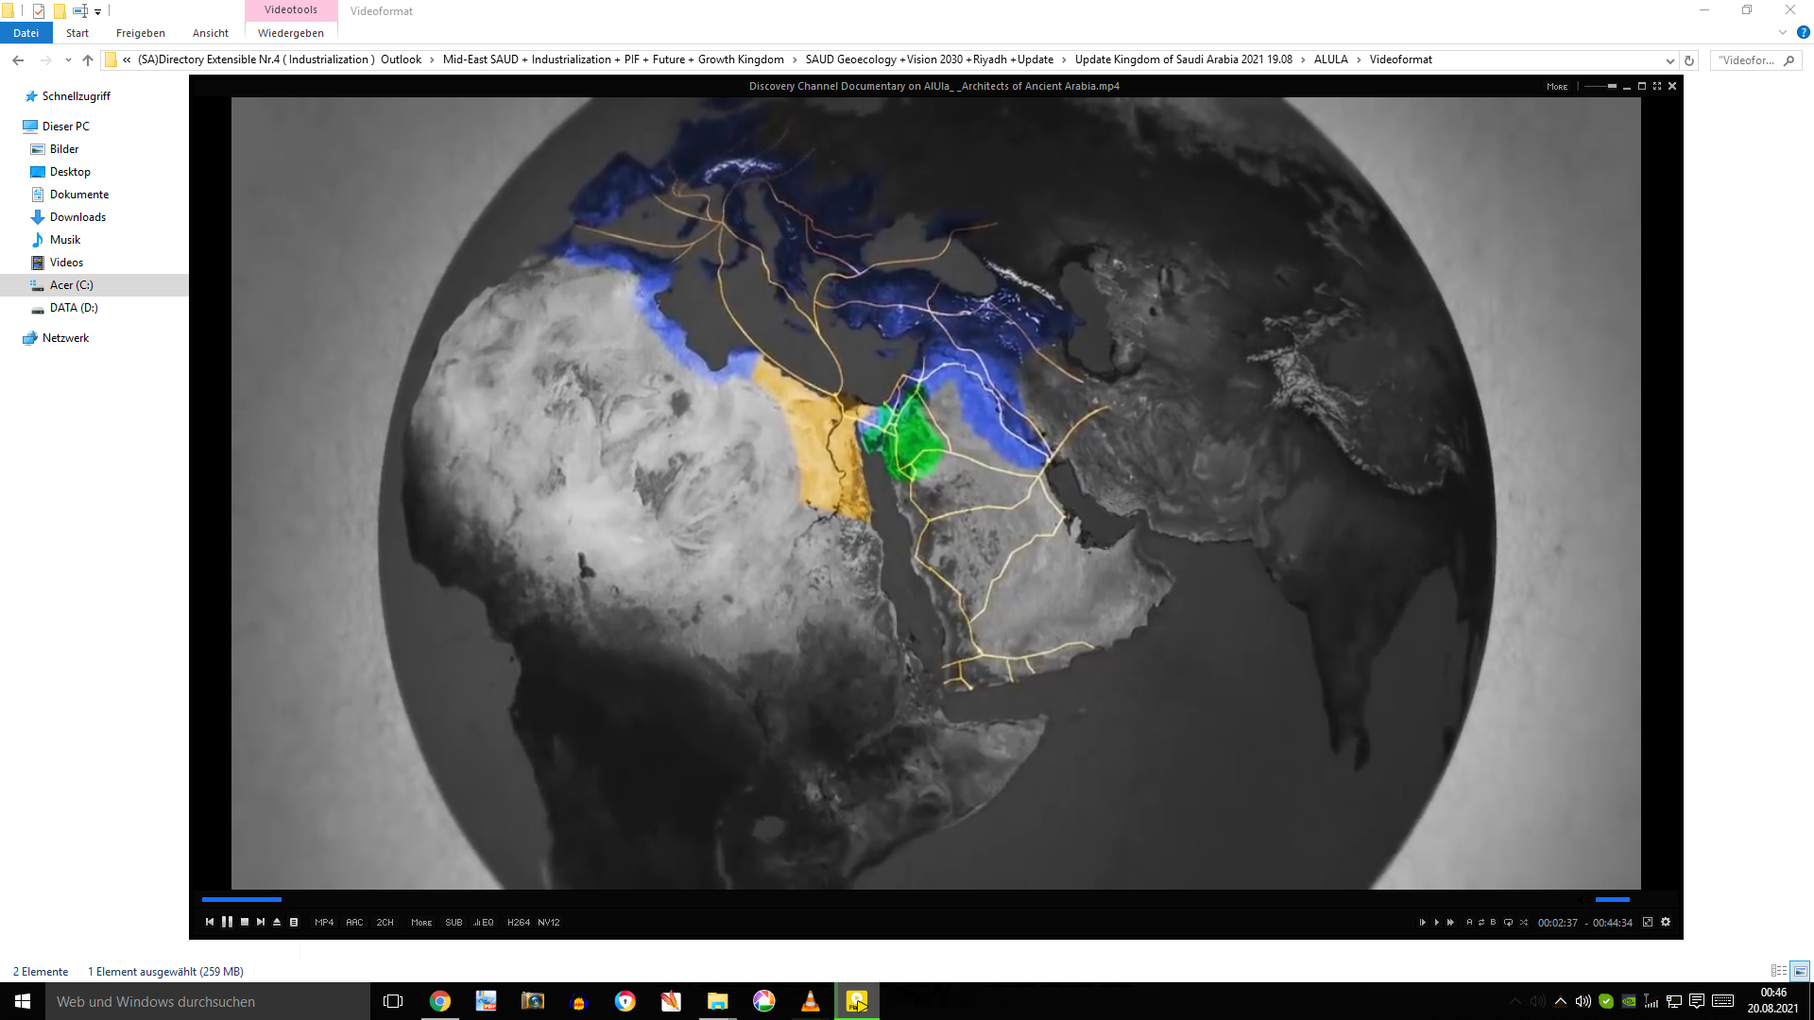Click ALULA in the breadcrumb path
The height and width of the screenshot is (1020, 1814).
pos(1330,59)
